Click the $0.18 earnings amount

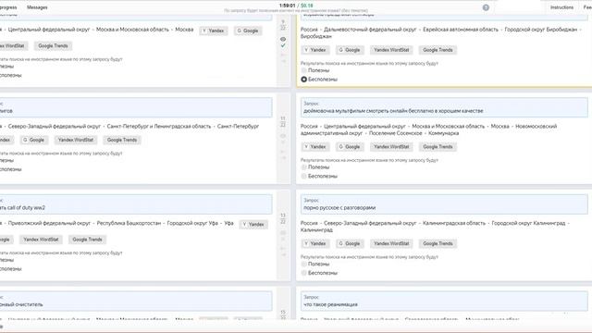307,6
